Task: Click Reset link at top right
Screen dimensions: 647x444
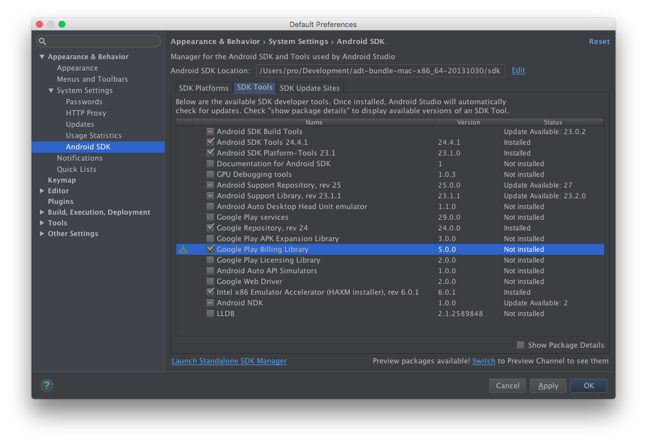Action: click(599, 41)
